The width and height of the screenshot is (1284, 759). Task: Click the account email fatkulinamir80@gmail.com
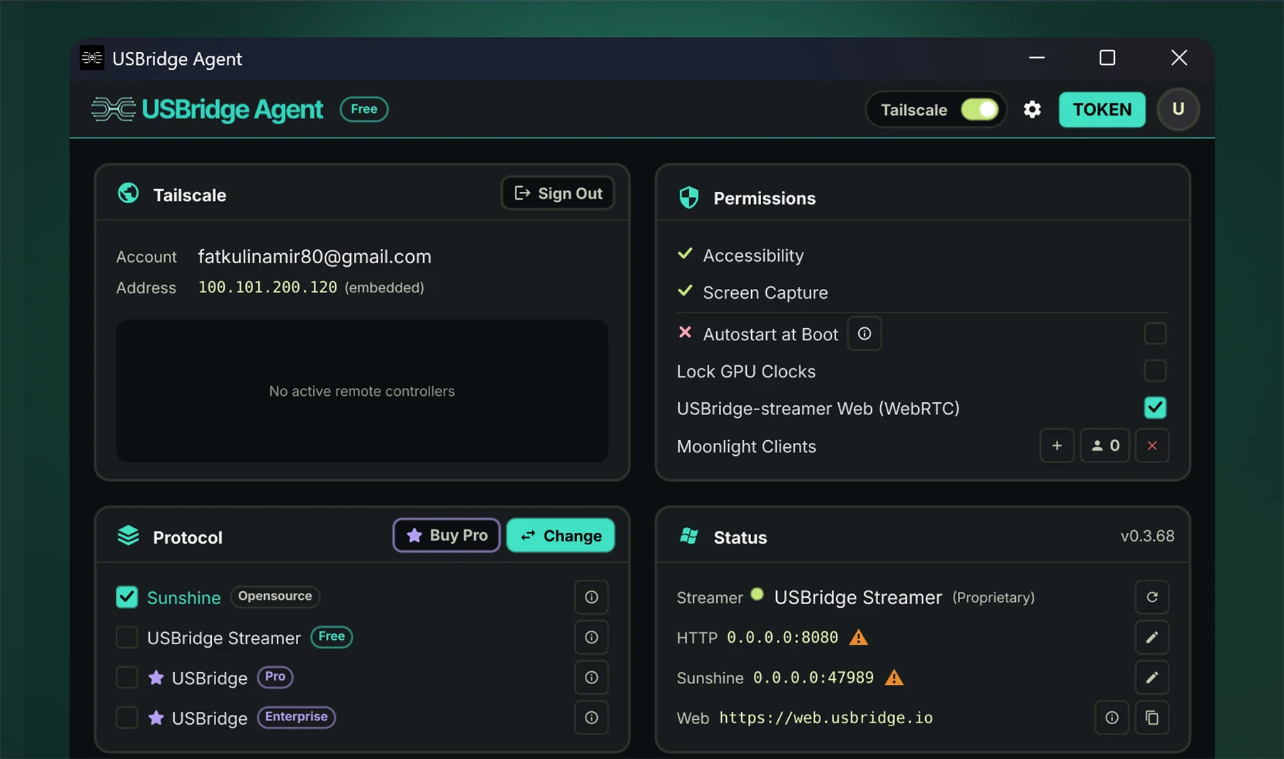coord(315,257)
